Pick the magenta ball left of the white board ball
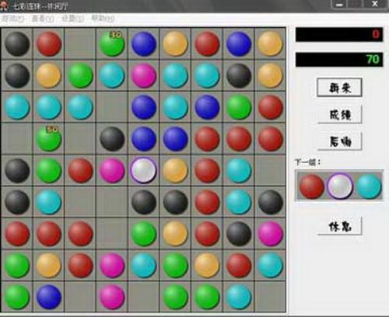The width and height of the screenshot is (389, 317). click(112, 170)
